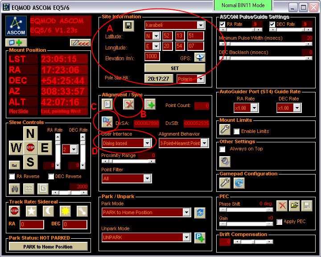Click the gamepad refresh blue arrow icon
Screen dimensions: 321x257
coord(239,183)
